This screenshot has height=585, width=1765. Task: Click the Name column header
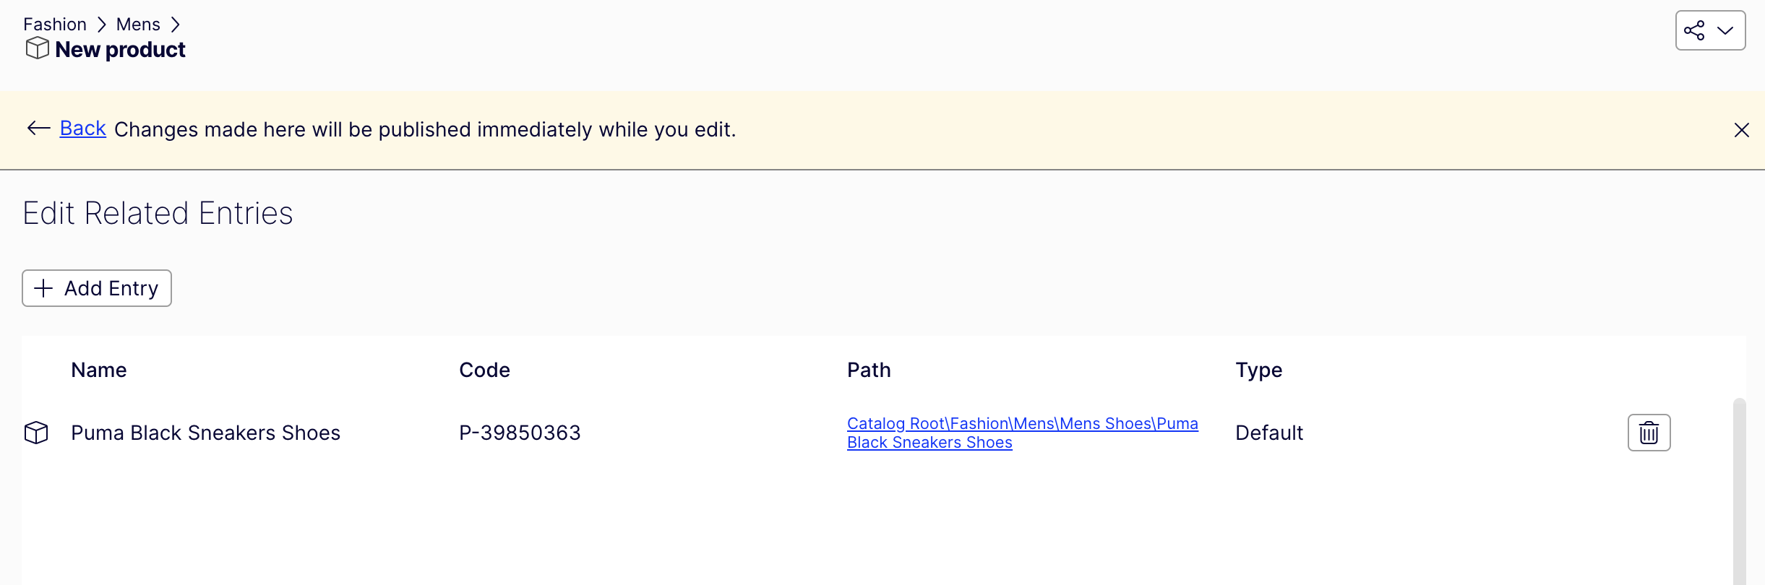[x=99, y=370]
